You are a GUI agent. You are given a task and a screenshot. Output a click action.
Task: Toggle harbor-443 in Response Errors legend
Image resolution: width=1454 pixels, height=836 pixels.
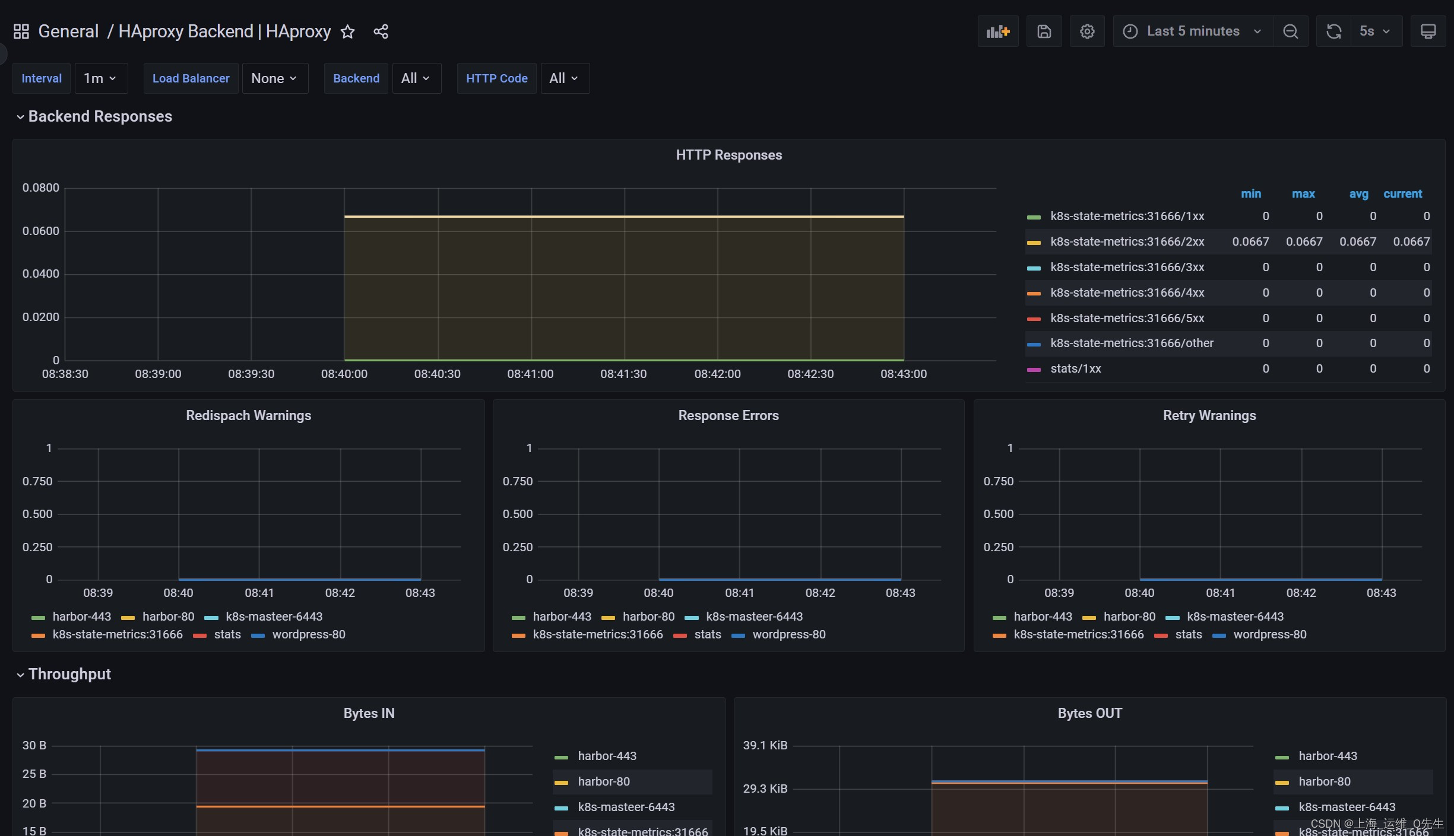pos(562,616)
